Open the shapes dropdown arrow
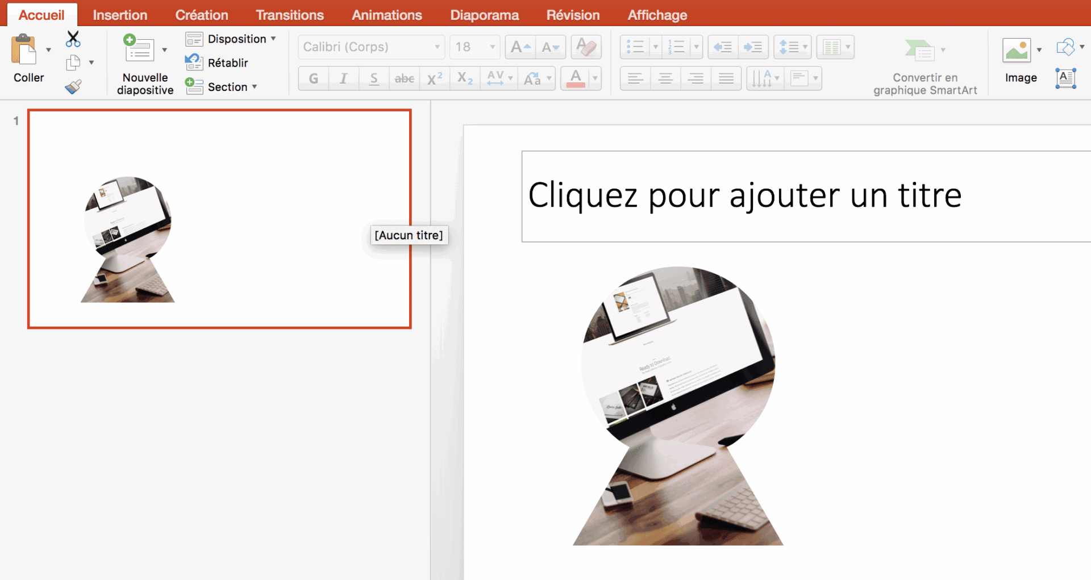 [1082, 47]
